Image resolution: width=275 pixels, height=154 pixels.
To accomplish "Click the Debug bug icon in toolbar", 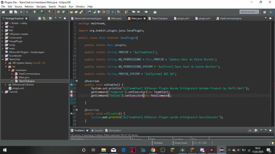I will tap(27, 12).
